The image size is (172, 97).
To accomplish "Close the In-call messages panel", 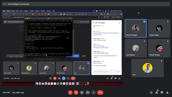I will point(119,23).
